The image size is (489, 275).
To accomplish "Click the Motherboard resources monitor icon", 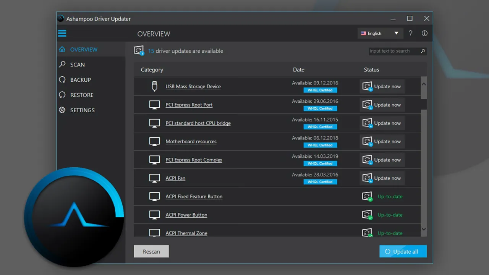I will pos(154,141).
